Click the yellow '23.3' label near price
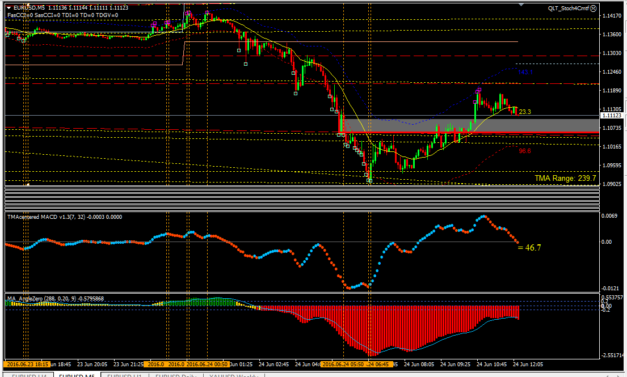 tap(525, 112)
